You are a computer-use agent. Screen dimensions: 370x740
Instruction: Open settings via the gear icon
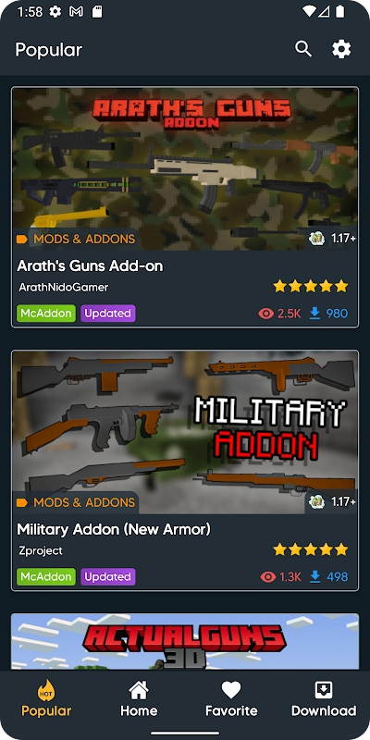coord(341,49)
